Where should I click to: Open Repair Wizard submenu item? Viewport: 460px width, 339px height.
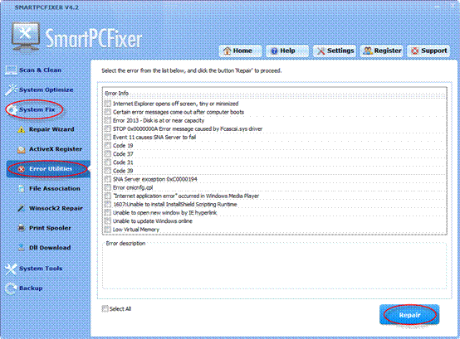coord(51,129)
